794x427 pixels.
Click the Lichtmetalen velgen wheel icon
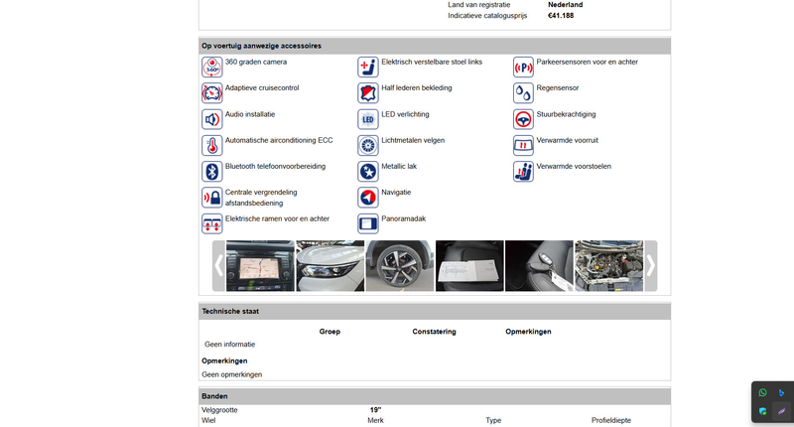pos(367,145)
